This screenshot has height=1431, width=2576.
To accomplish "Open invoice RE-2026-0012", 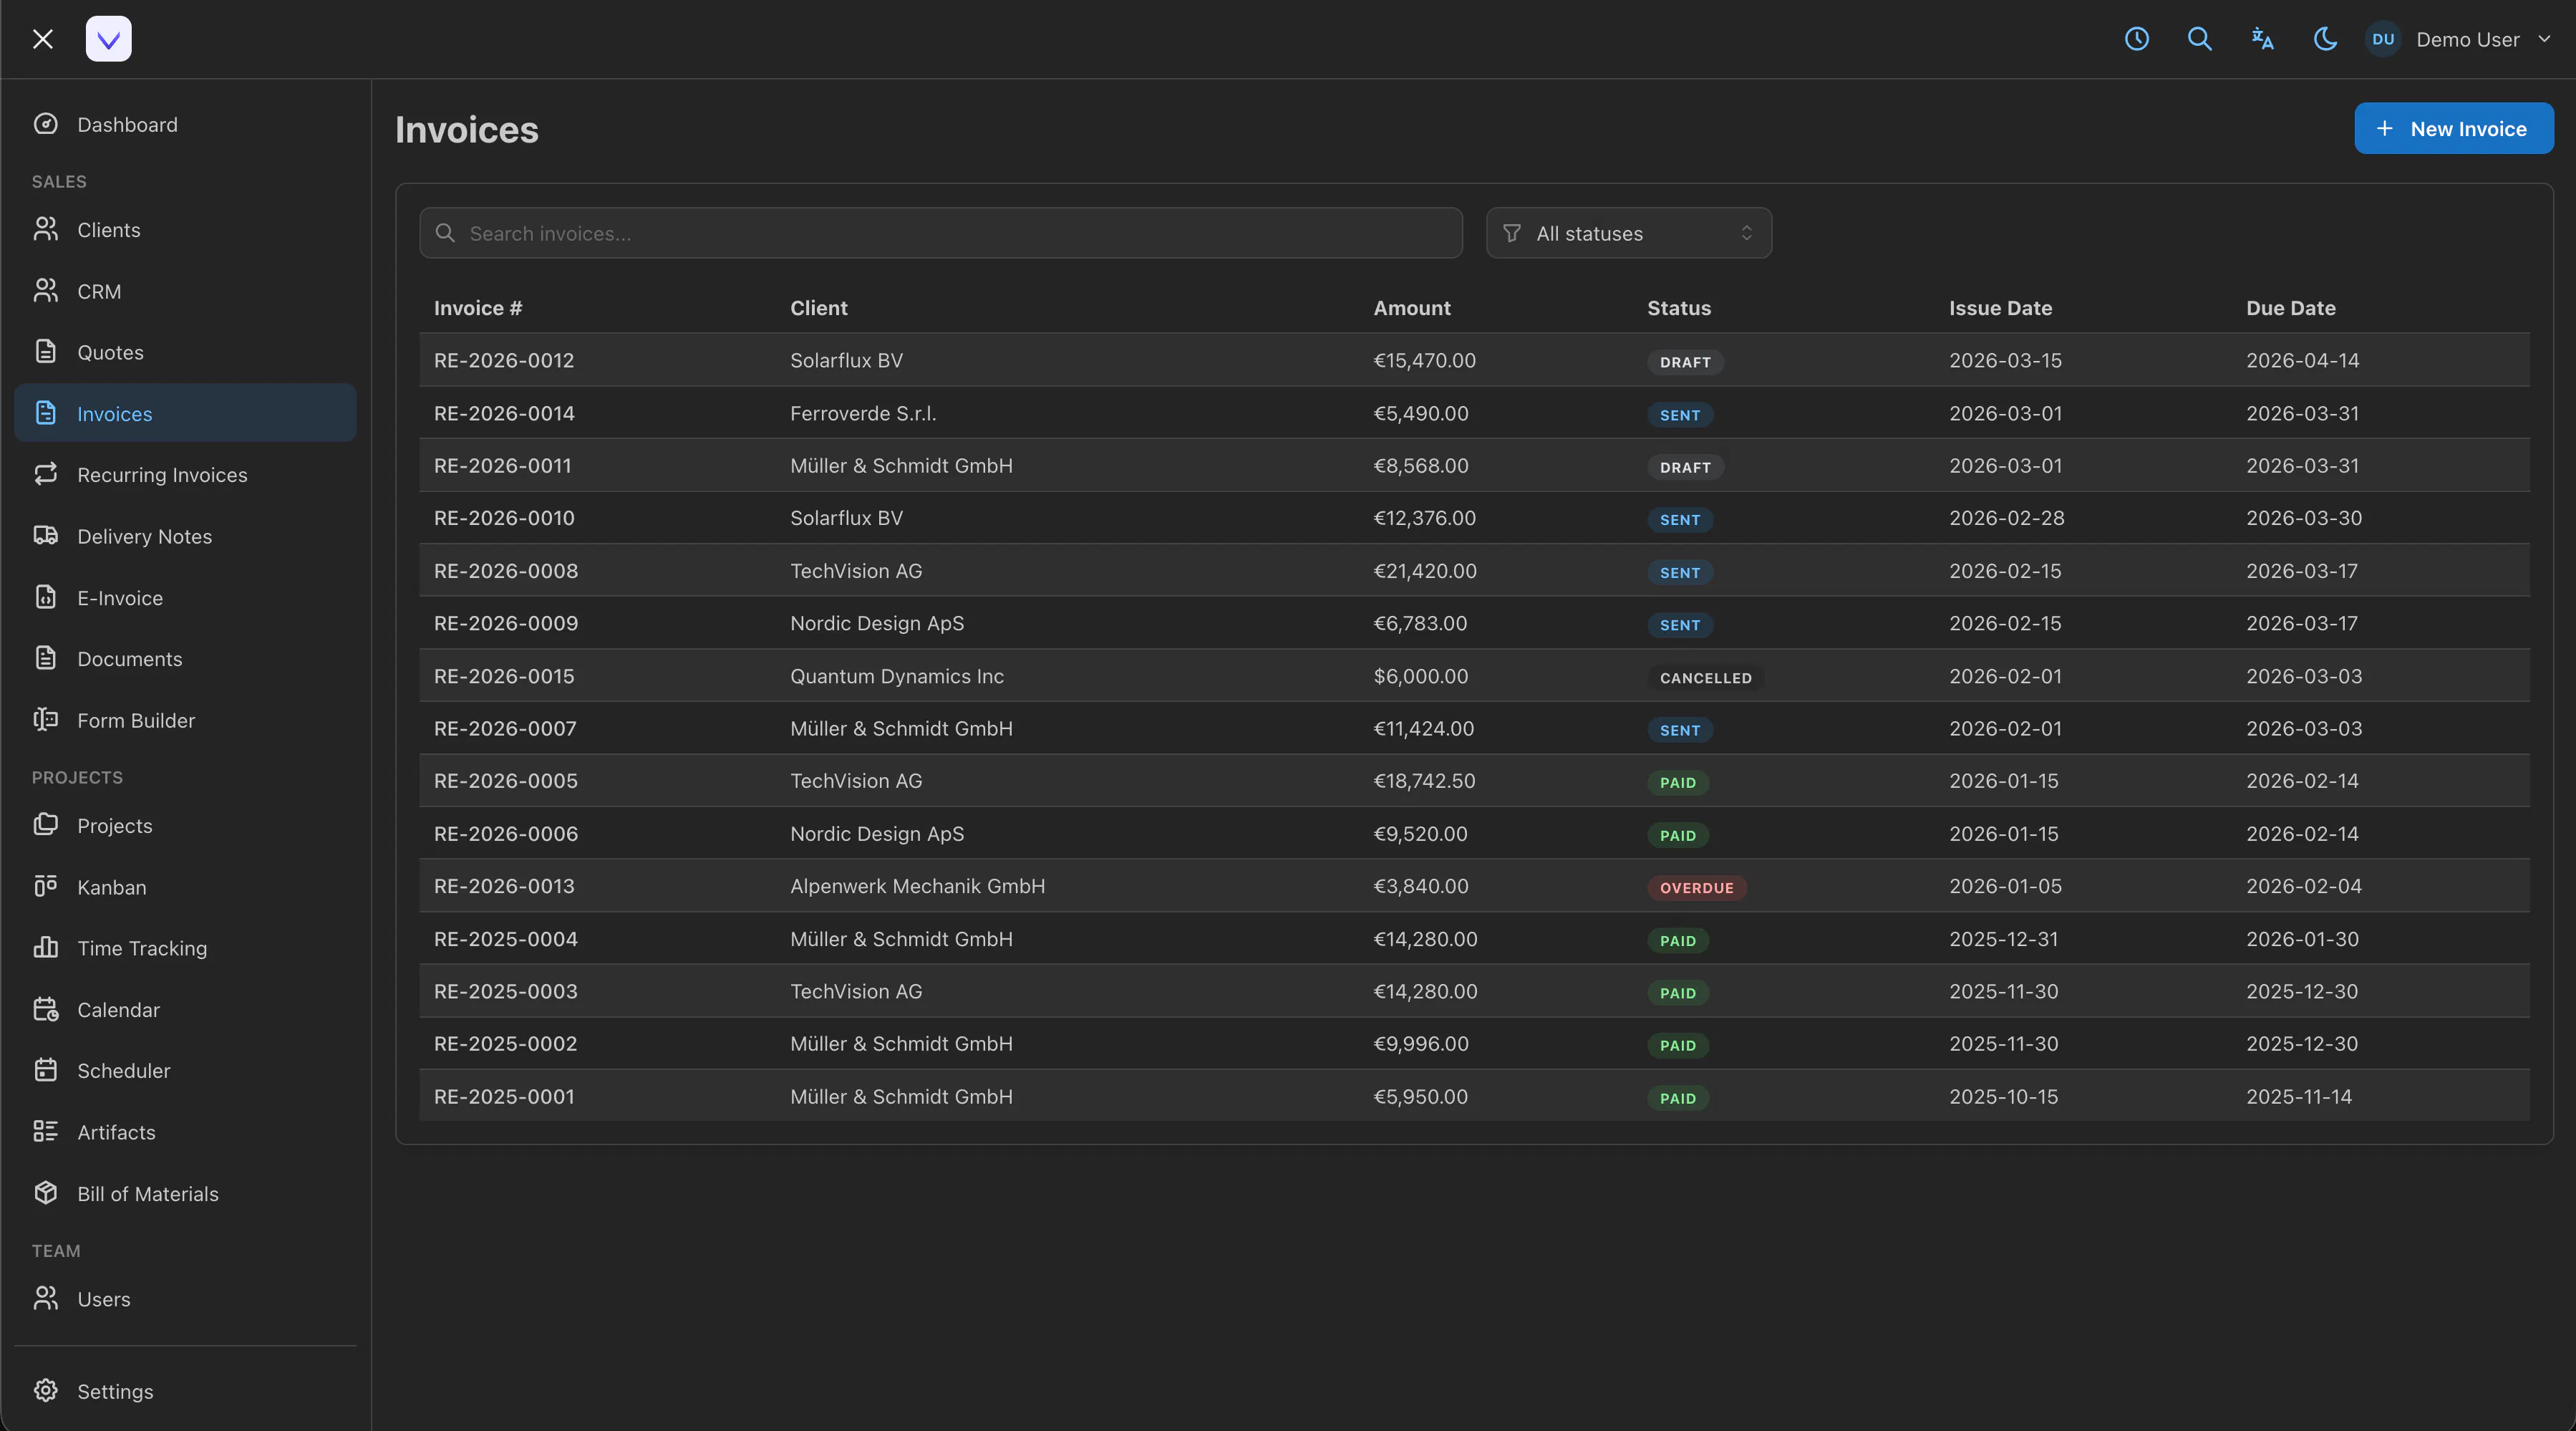I will pyautogui.click(x=504, y=360).
